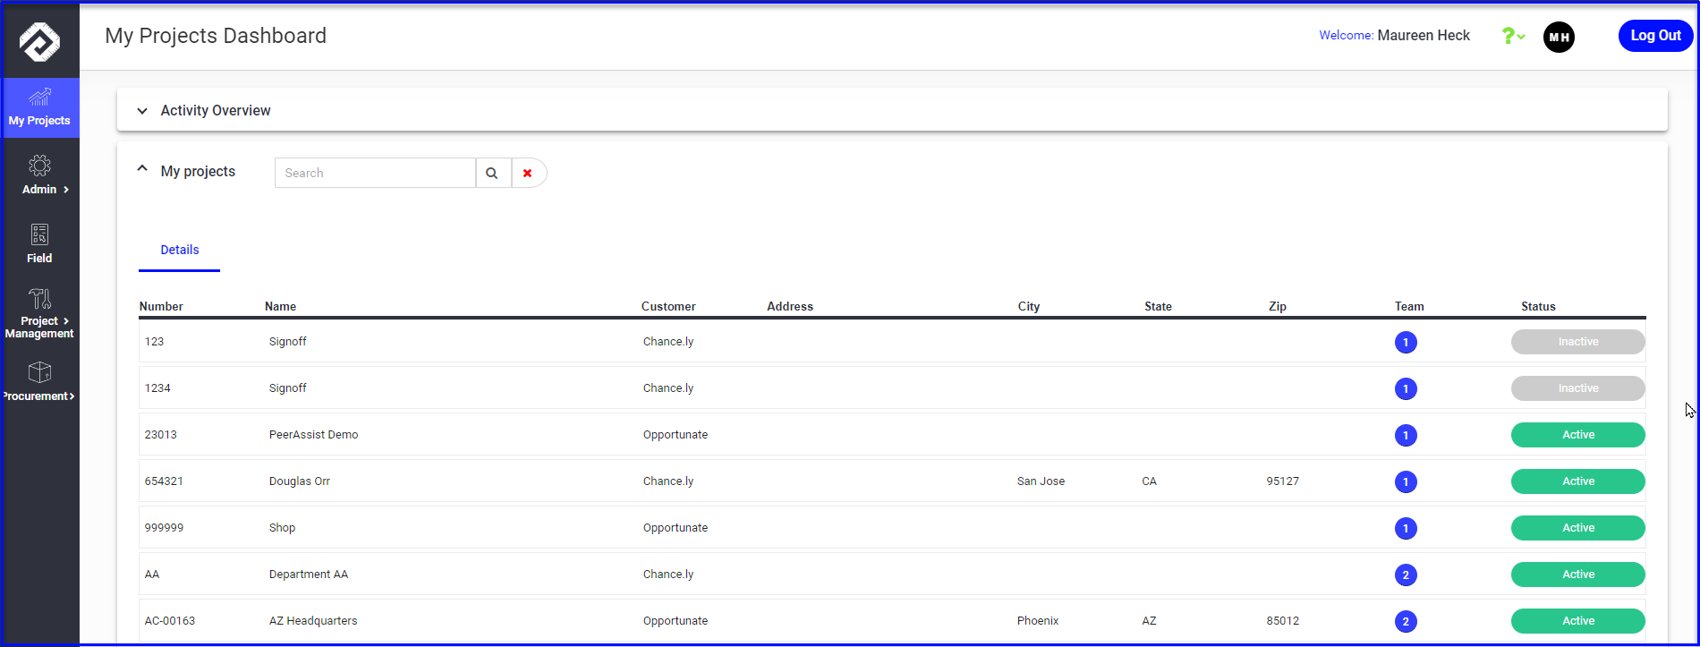Sort by the Number column header
This screenshot has height=647, width=1700.
click(x=161, y=306)
